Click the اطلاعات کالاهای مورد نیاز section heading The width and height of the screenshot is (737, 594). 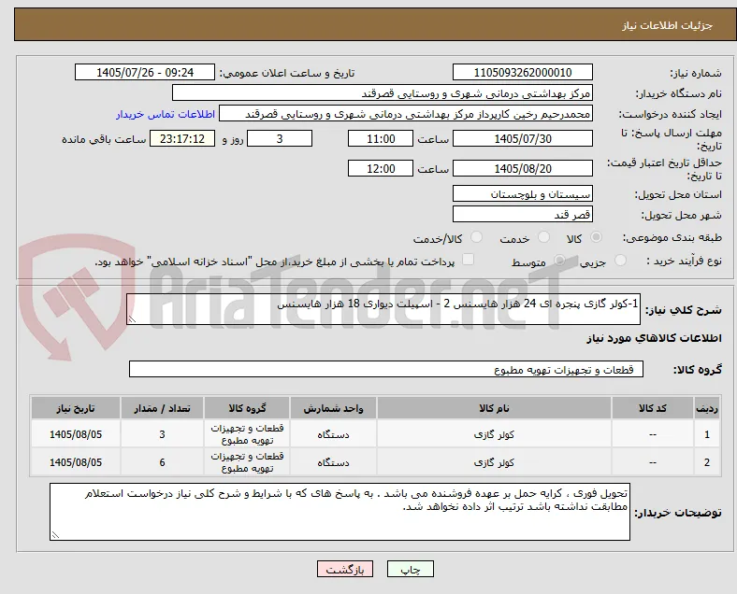pos(654,338)
